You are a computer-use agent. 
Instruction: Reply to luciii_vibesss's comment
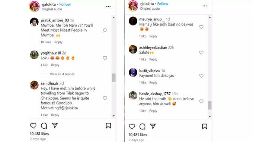pos(153,83)
